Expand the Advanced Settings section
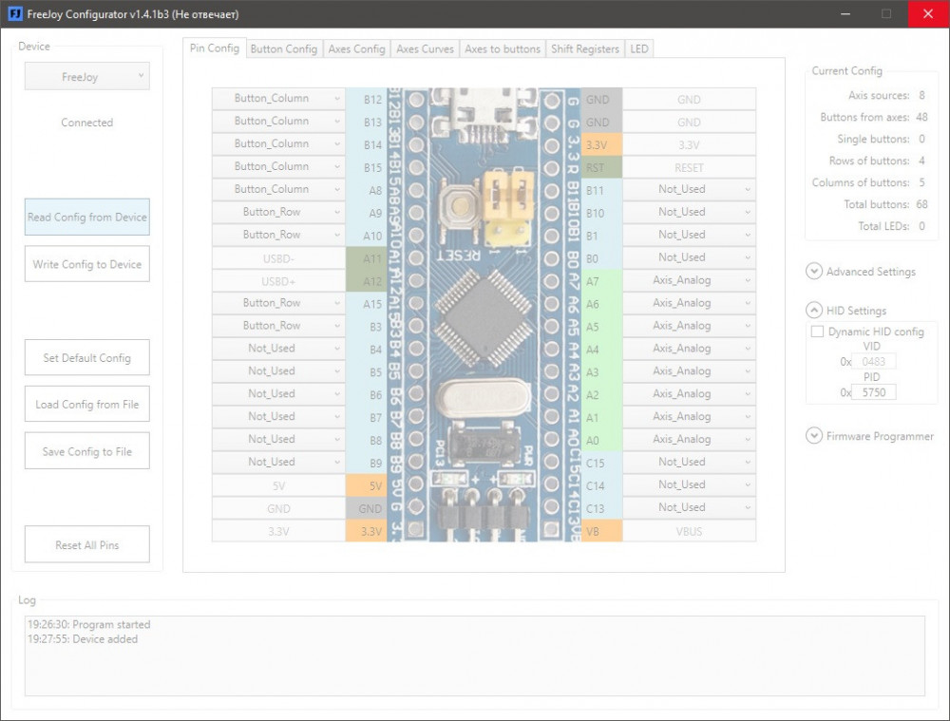 coord(814,272)
